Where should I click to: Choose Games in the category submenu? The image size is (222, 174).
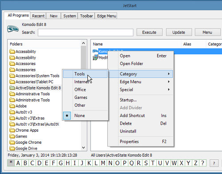85,97
